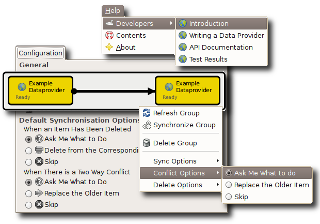Choose Refresh Group from context menu
The image size is (320, 224).
pos(181,113)
